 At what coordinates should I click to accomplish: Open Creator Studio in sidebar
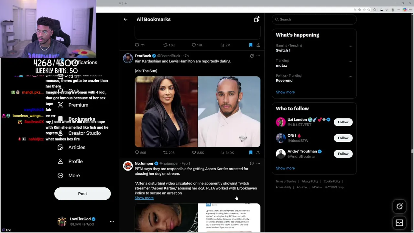pos(79,133)
